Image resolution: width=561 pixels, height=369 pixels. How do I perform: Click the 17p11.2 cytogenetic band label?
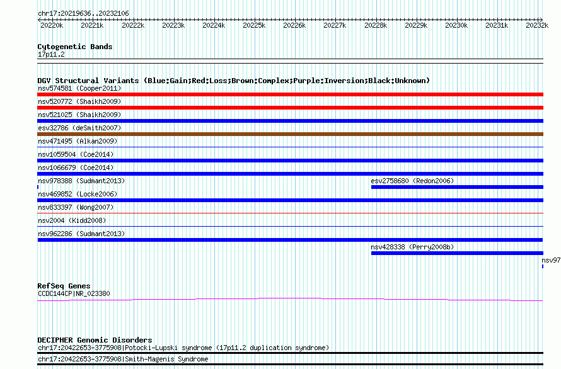51,54
